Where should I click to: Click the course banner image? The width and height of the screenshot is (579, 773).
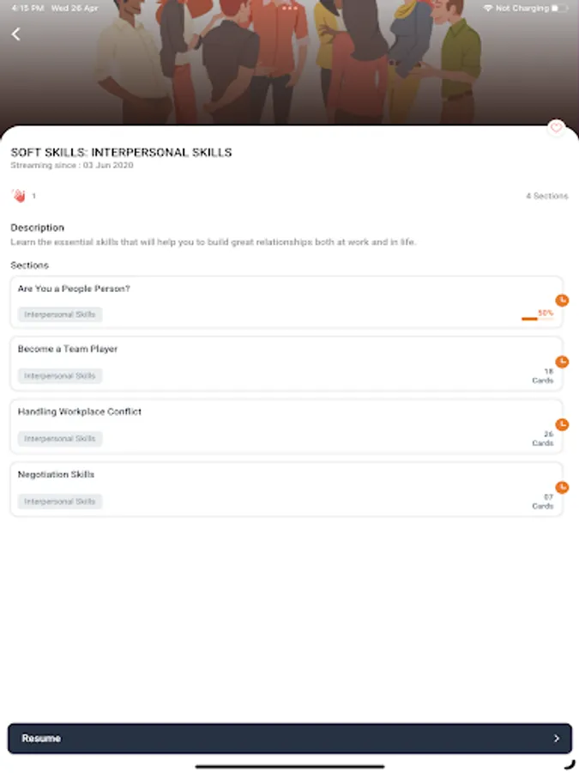click(x=290, y=63)
